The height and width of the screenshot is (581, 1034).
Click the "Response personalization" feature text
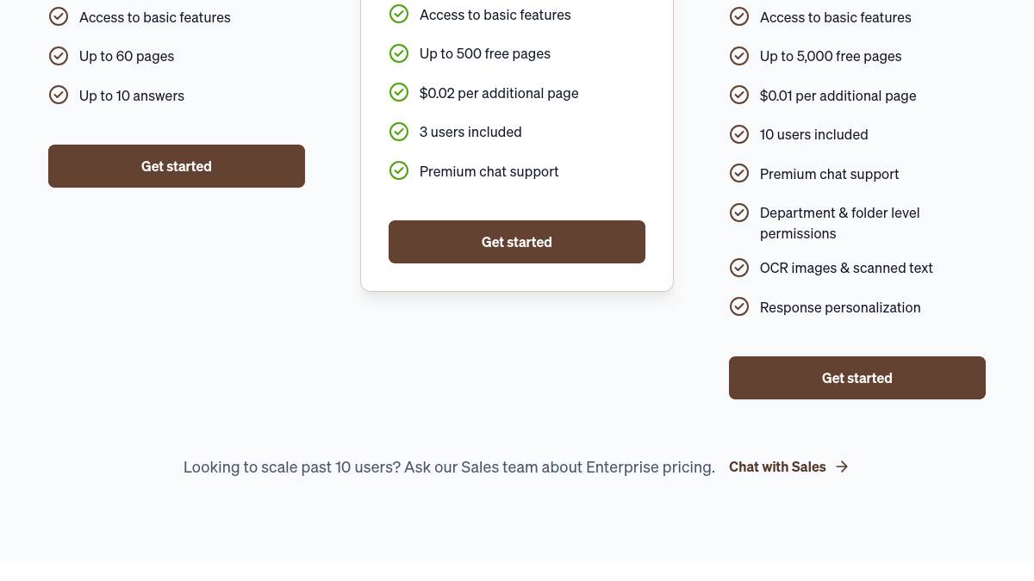tap(839, 307)
